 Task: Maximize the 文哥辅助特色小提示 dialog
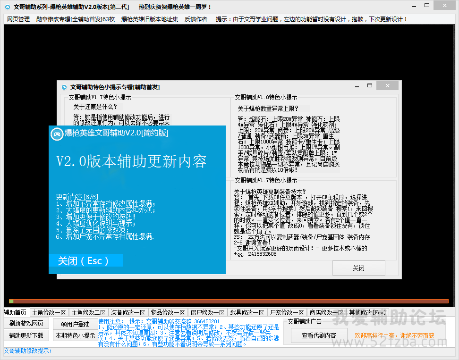click(x=370, y=86)
